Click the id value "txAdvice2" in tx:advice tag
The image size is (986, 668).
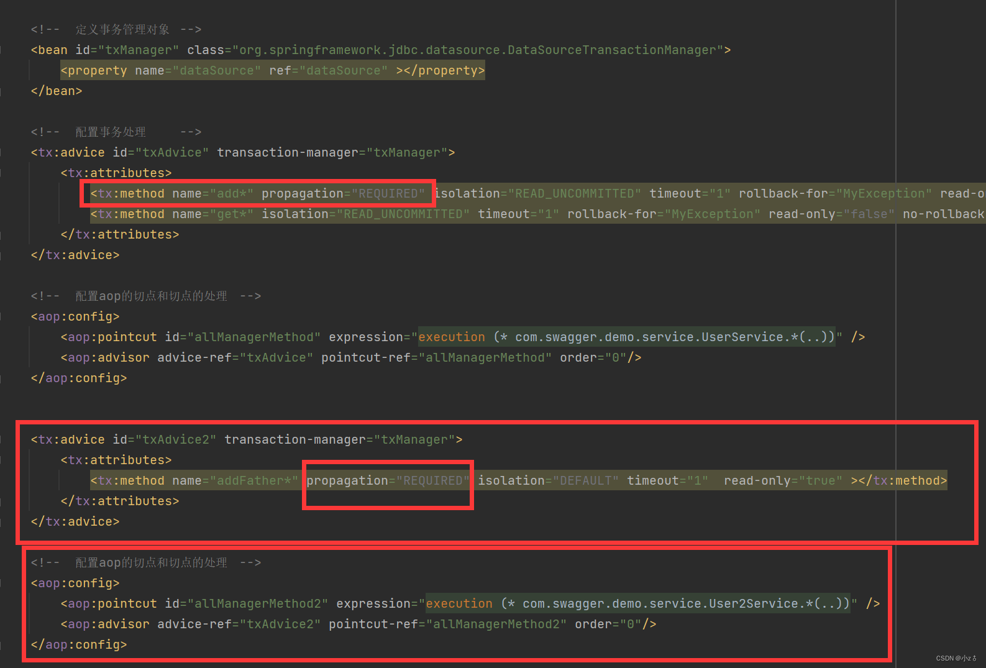176,439
